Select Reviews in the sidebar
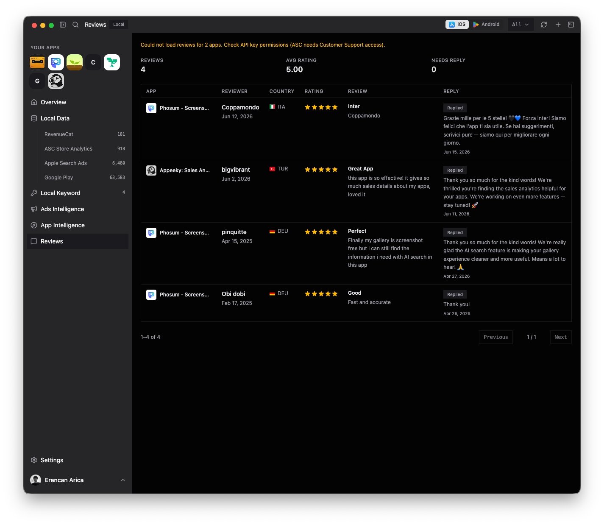 pyautogui.click(x=78, y=241)
